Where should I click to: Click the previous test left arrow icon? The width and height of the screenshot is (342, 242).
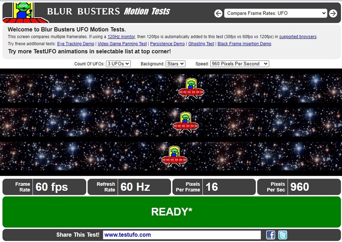tap(218, 14)
